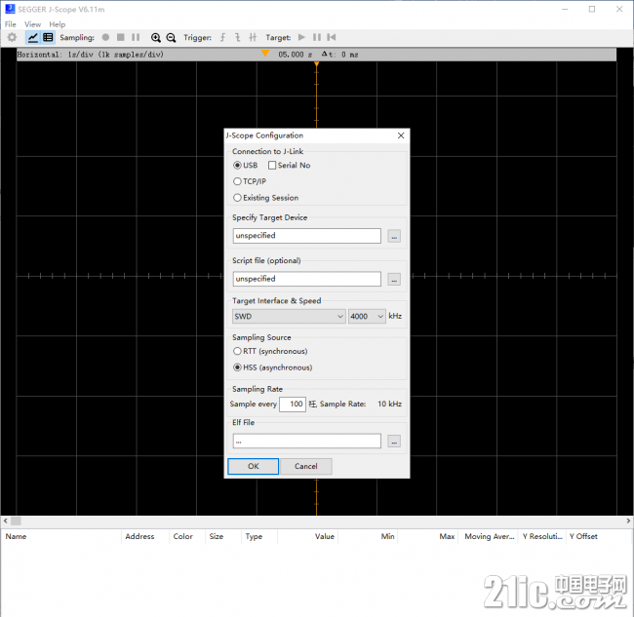Click the Max column header
The image size is (634, 617).
click(428, 537)
